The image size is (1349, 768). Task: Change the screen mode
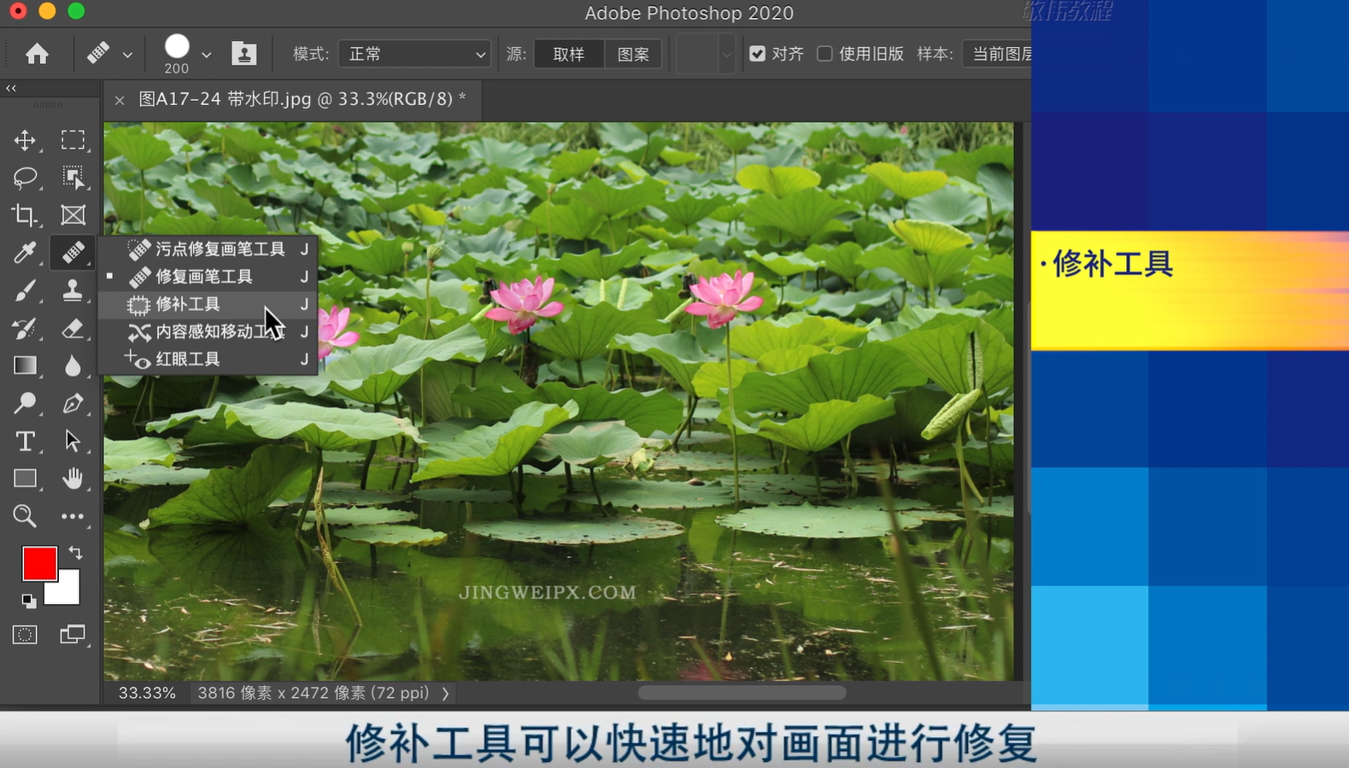click(x=73, y=635)
